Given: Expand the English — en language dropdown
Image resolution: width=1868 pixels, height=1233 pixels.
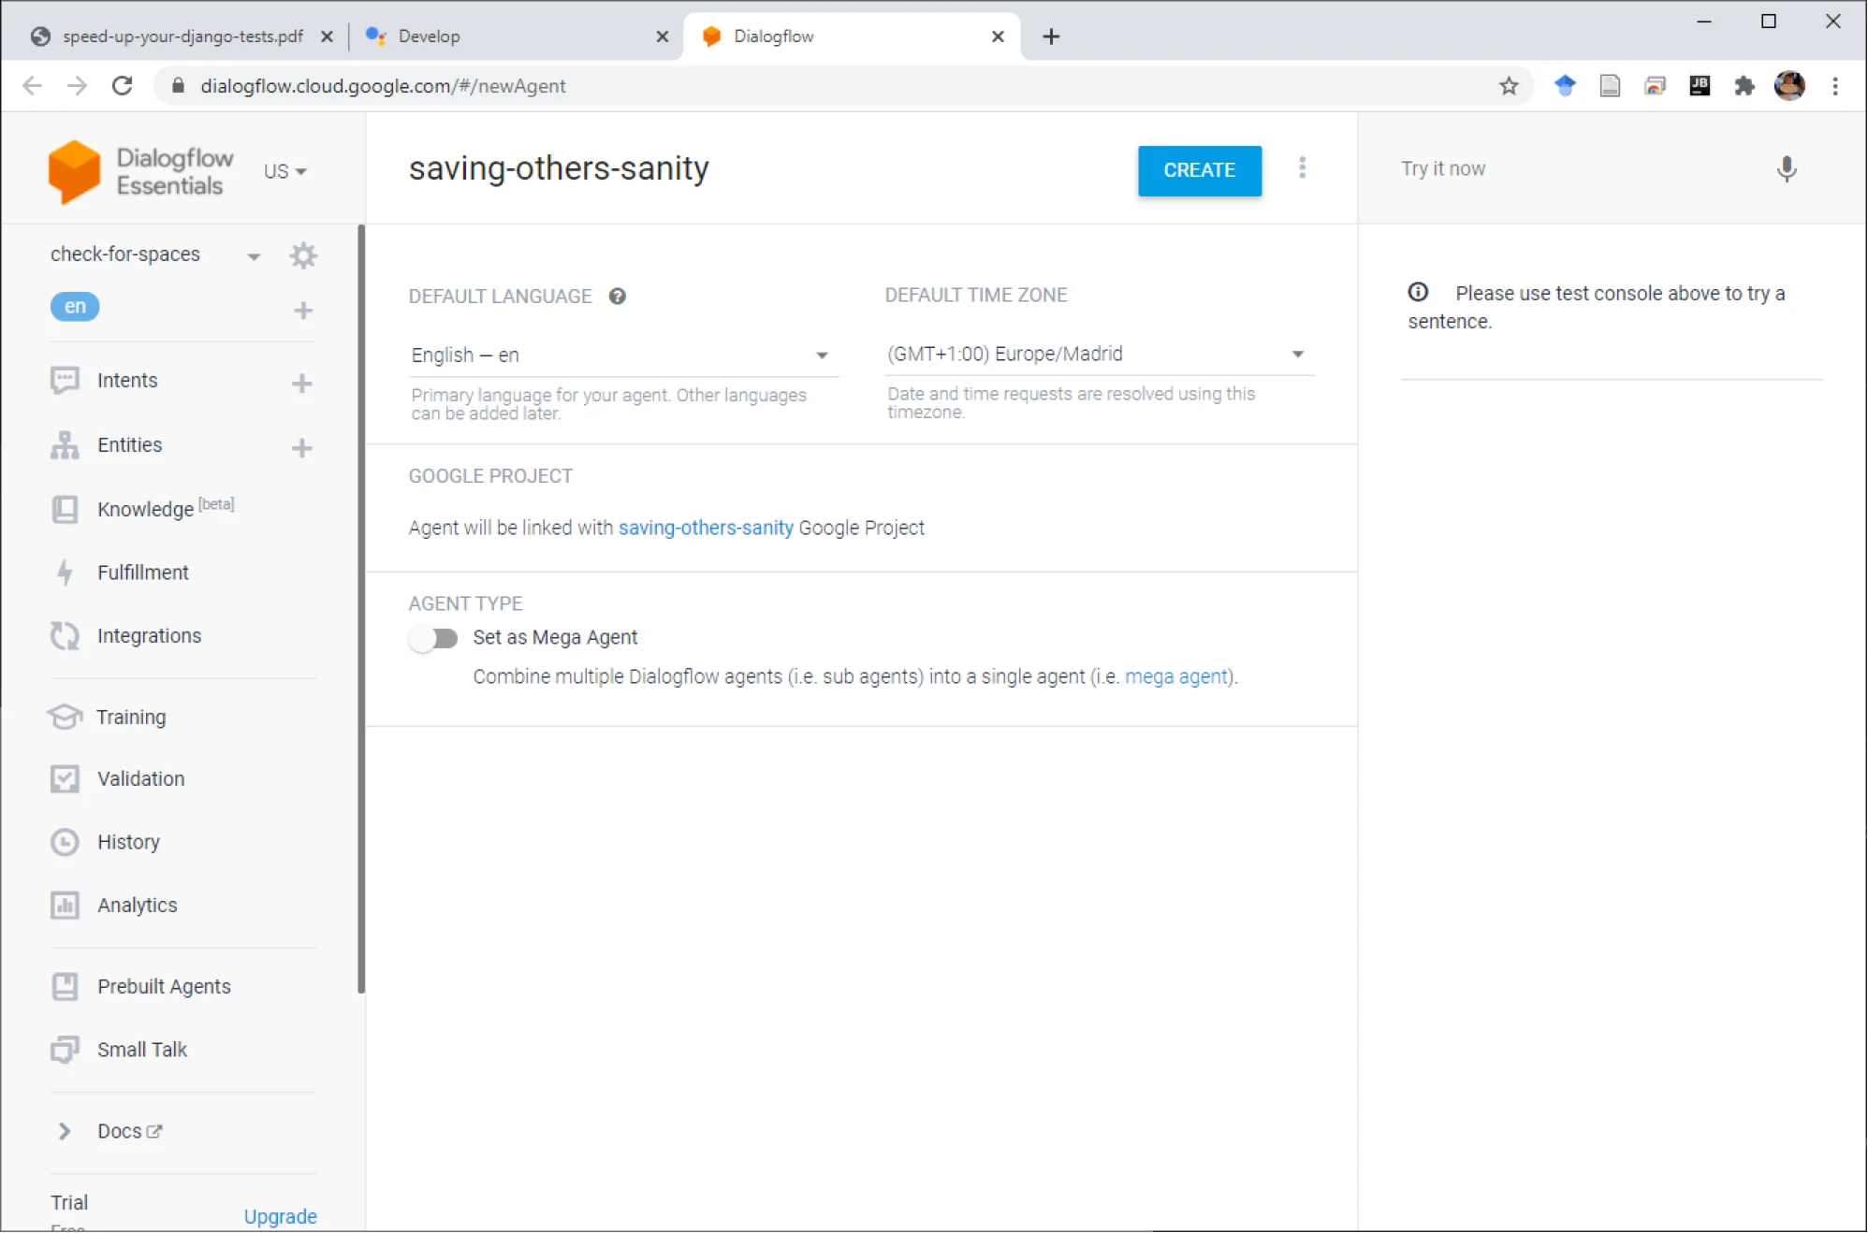Looking at the screenshot, I should 622,355.
